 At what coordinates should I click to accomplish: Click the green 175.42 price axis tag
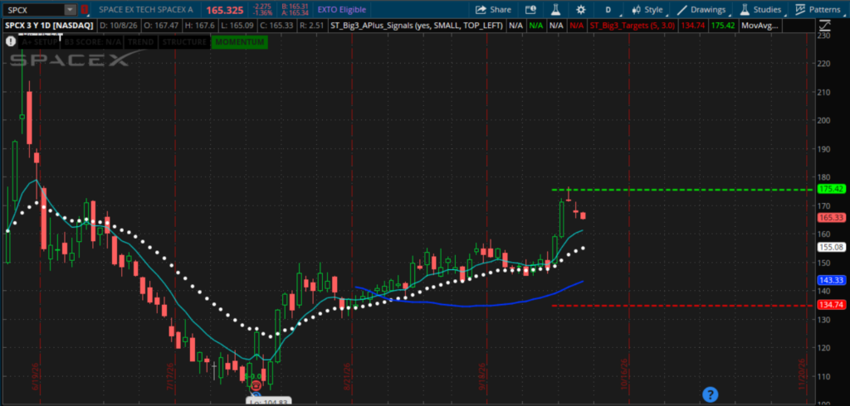832,189
